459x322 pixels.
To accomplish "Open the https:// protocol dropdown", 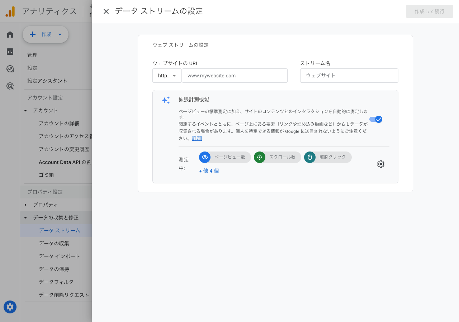I will (x=167, y=76).
